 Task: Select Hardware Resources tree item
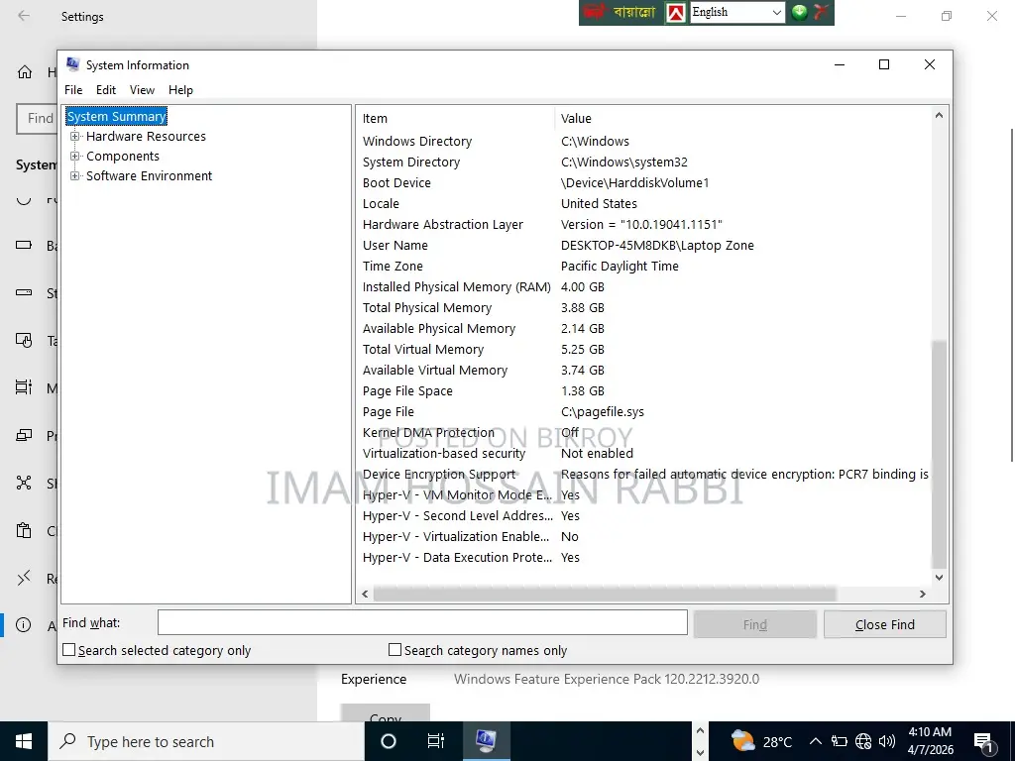coord(146,137)
